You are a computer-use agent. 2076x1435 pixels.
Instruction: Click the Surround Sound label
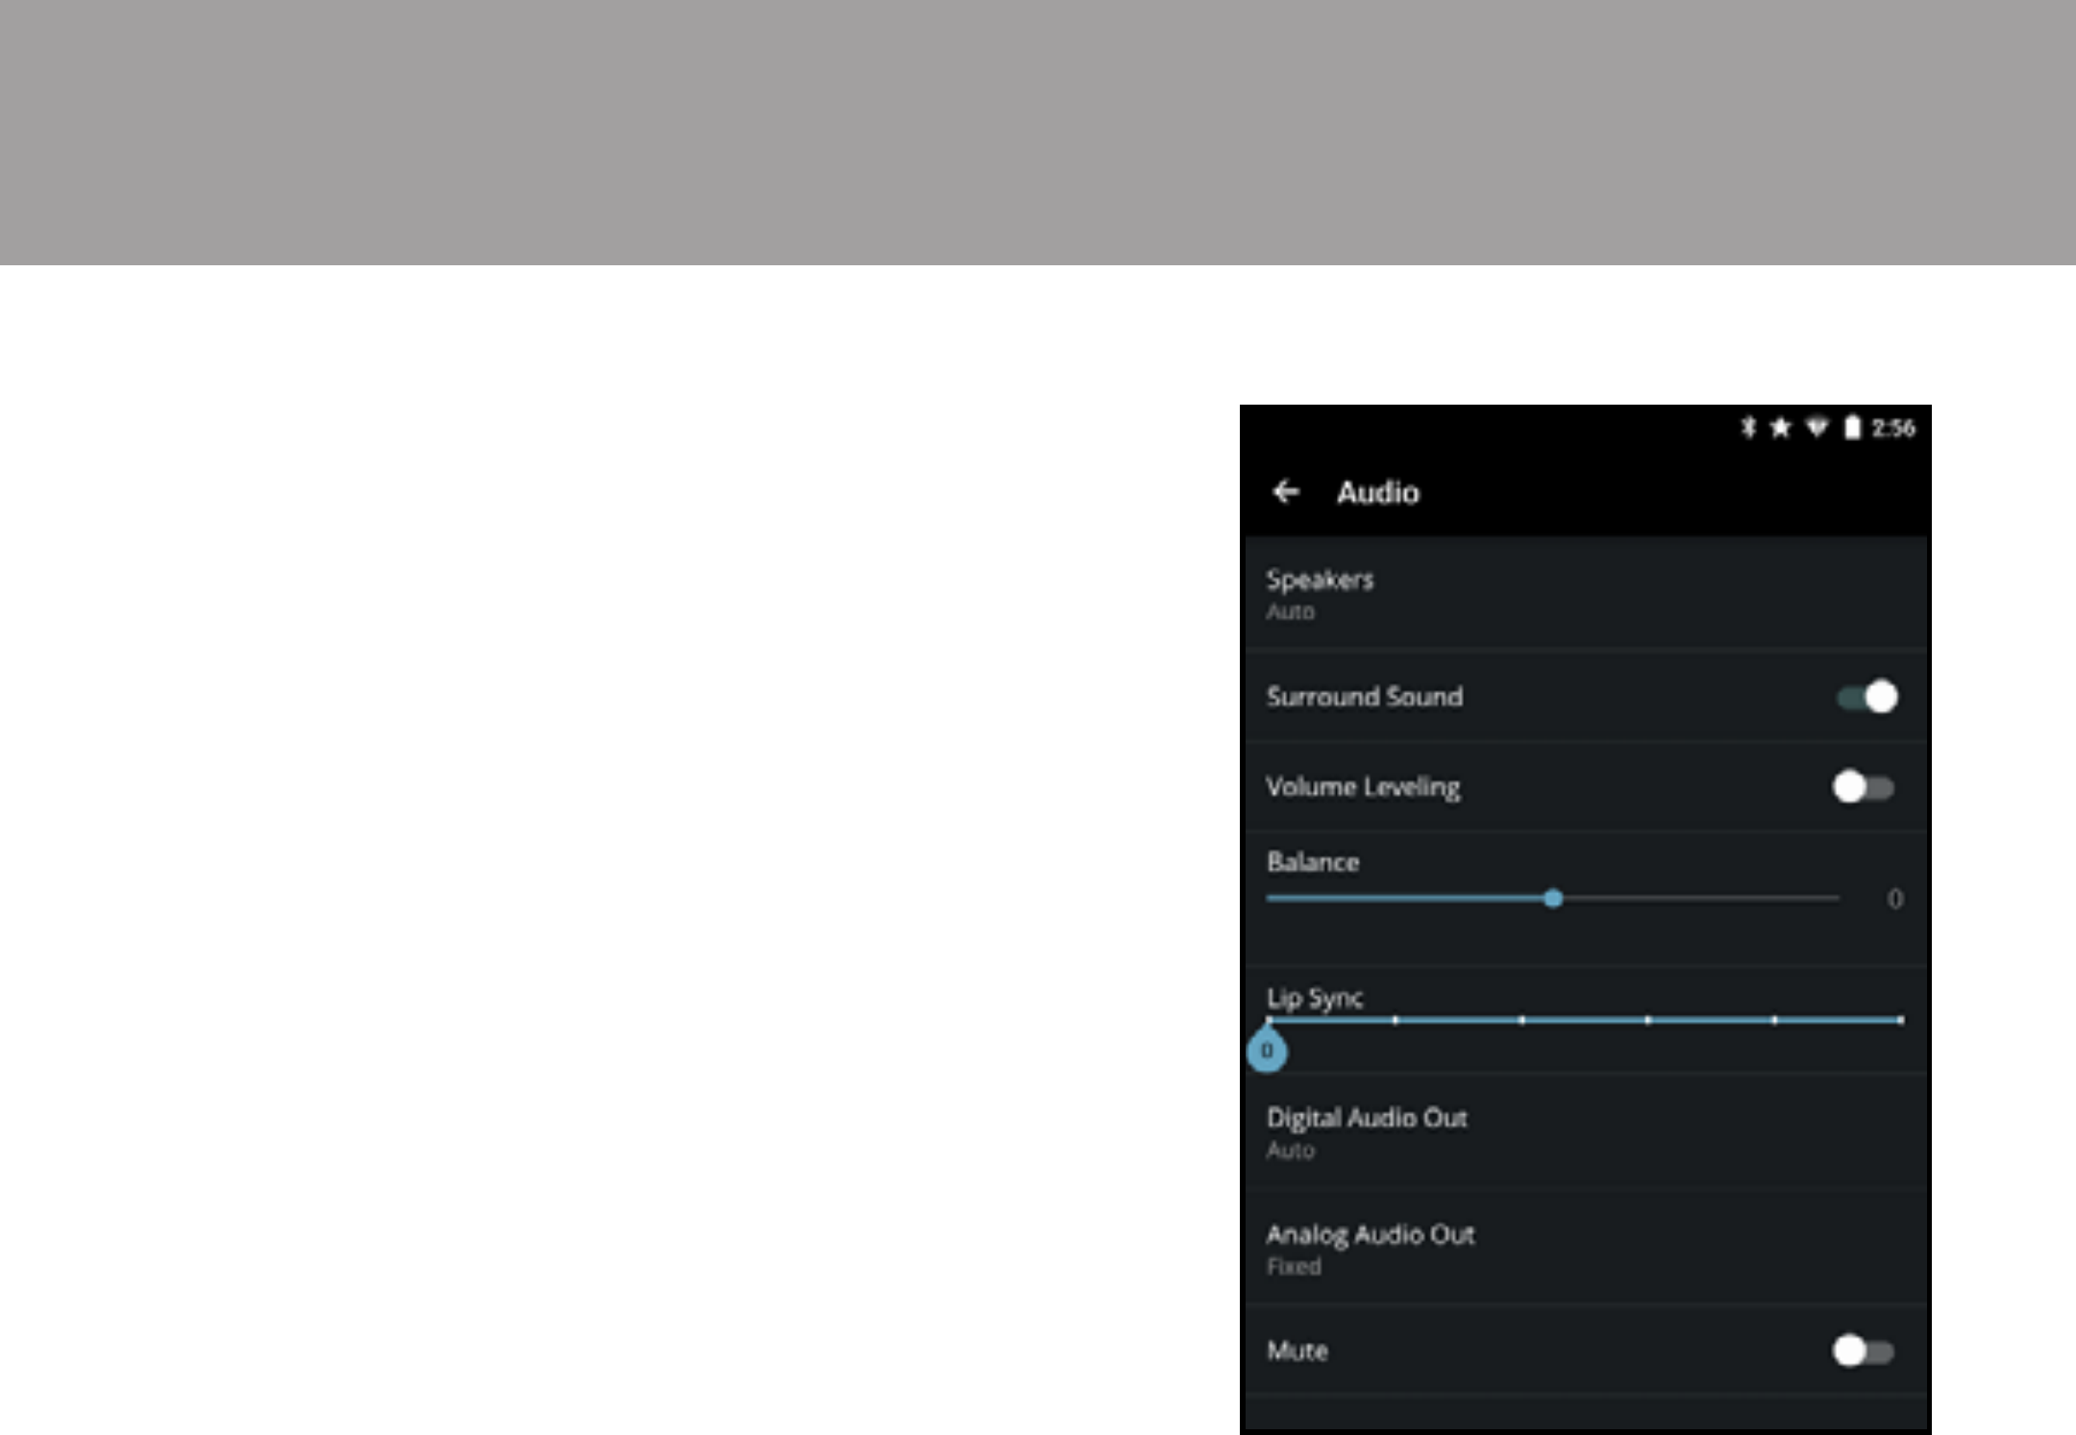coord(1364,697)
